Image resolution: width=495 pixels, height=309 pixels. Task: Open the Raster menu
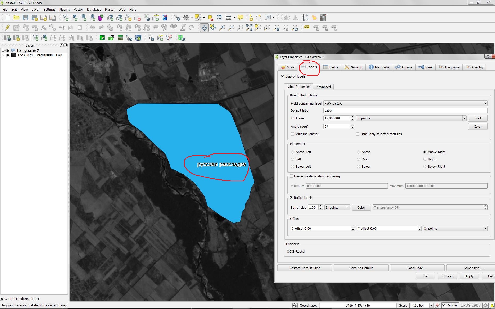(110, 9)
